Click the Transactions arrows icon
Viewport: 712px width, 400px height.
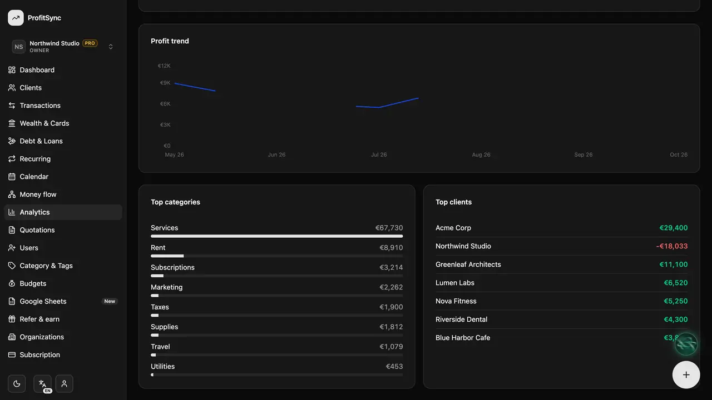12,106
